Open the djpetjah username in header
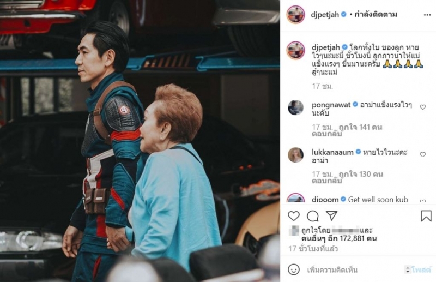The image size is (436, 282). click(x=325, y=15)
